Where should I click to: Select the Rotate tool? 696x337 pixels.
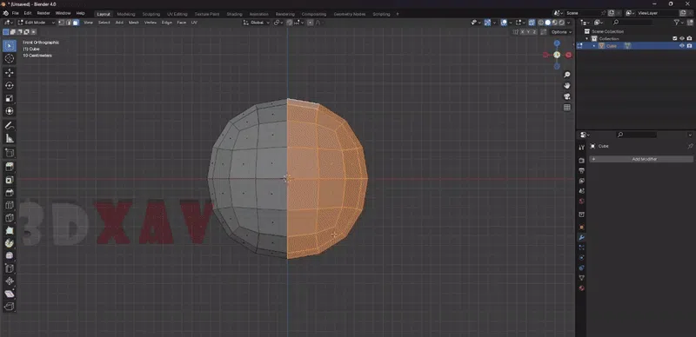(10, 85)
